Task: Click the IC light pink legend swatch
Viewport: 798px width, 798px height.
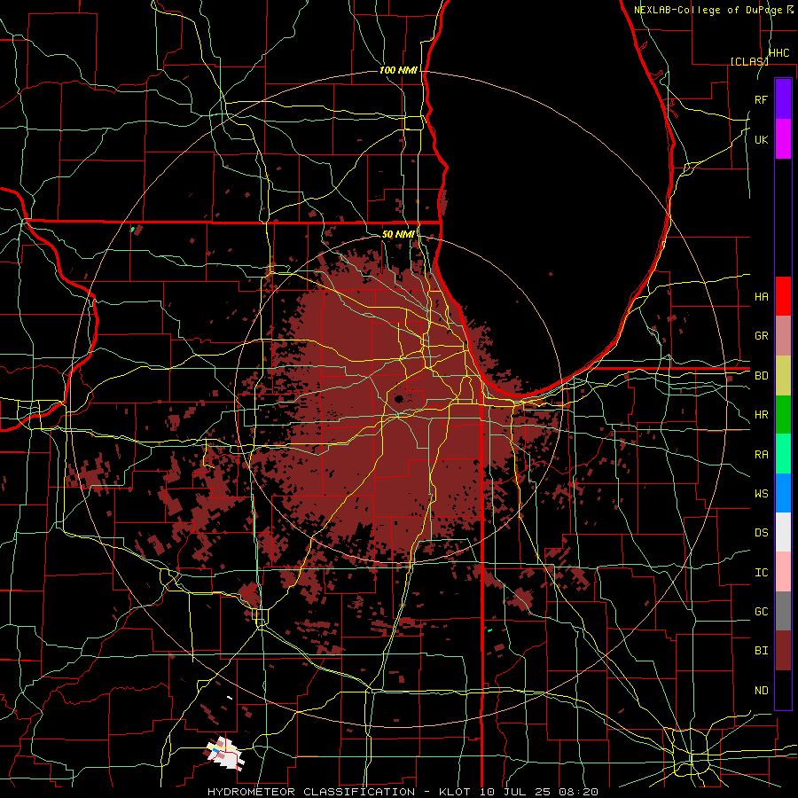Action: [x=783, y=572]
